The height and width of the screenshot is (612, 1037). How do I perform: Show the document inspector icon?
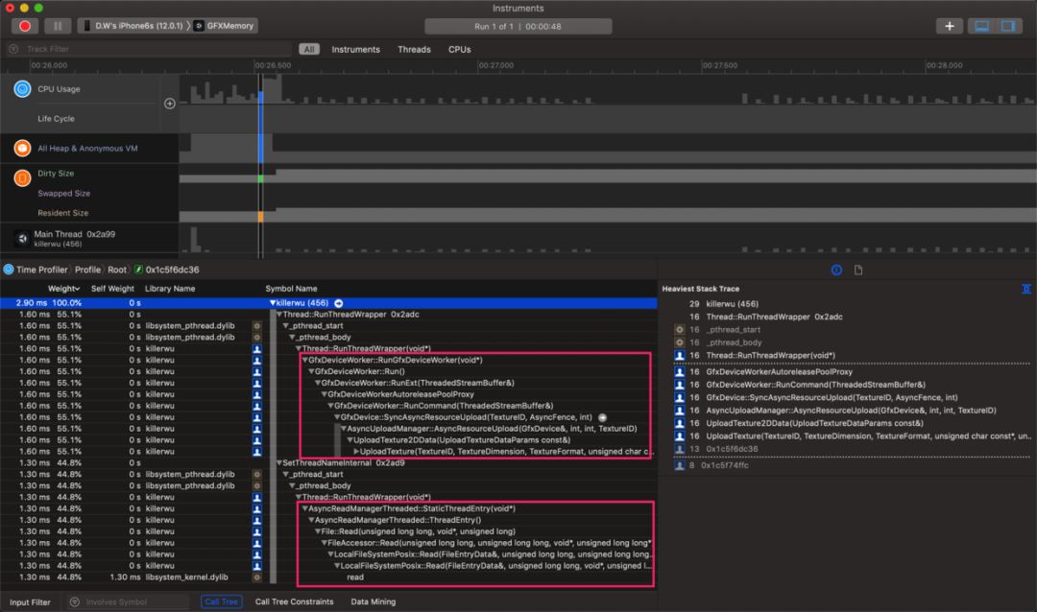[858, 270]
